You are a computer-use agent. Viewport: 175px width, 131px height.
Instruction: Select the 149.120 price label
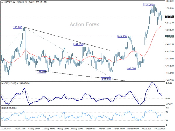(x=78, y=44)
